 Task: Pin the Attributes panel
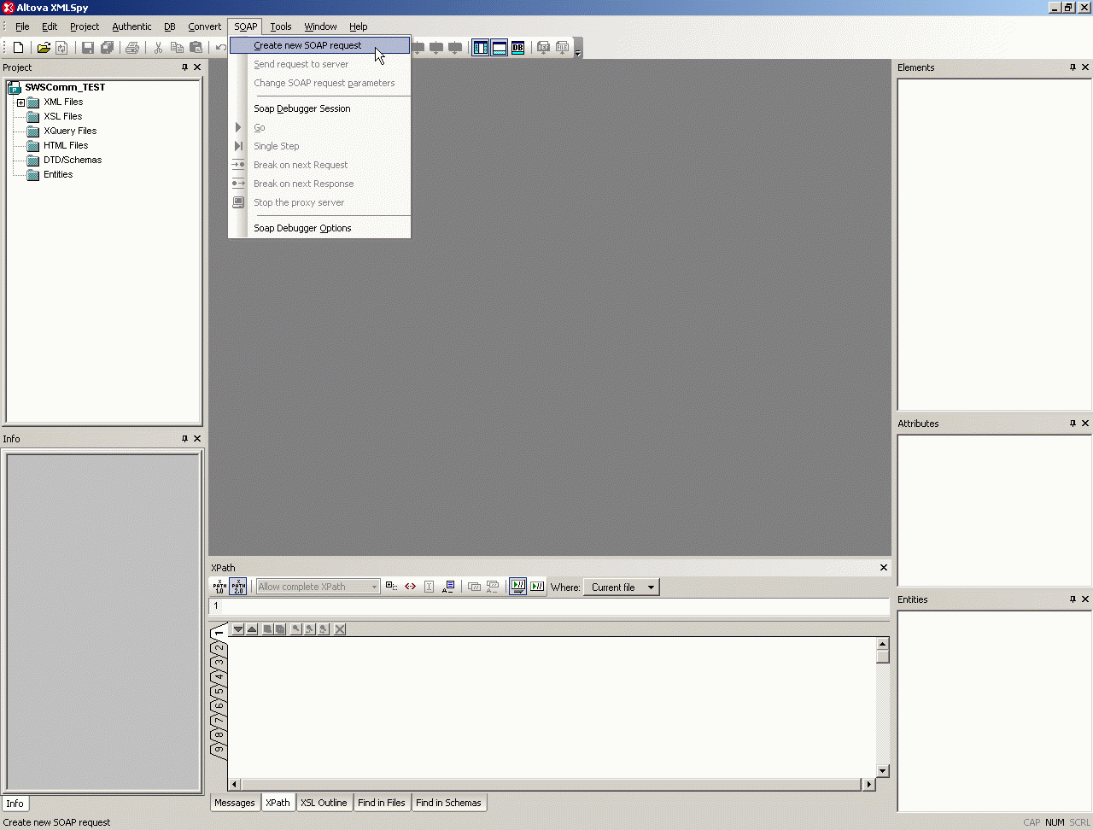1073,424
